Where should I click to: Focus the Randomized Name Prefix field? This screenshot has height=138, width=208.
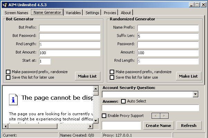(x=168, y=28)
